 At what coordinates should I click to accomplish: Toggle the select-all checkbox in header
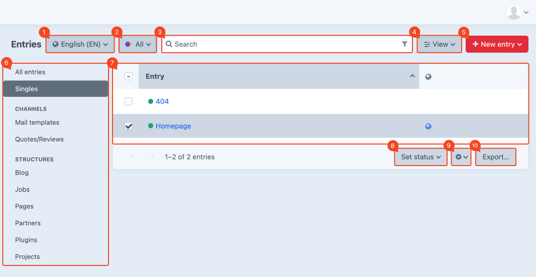tap(129, 76)
